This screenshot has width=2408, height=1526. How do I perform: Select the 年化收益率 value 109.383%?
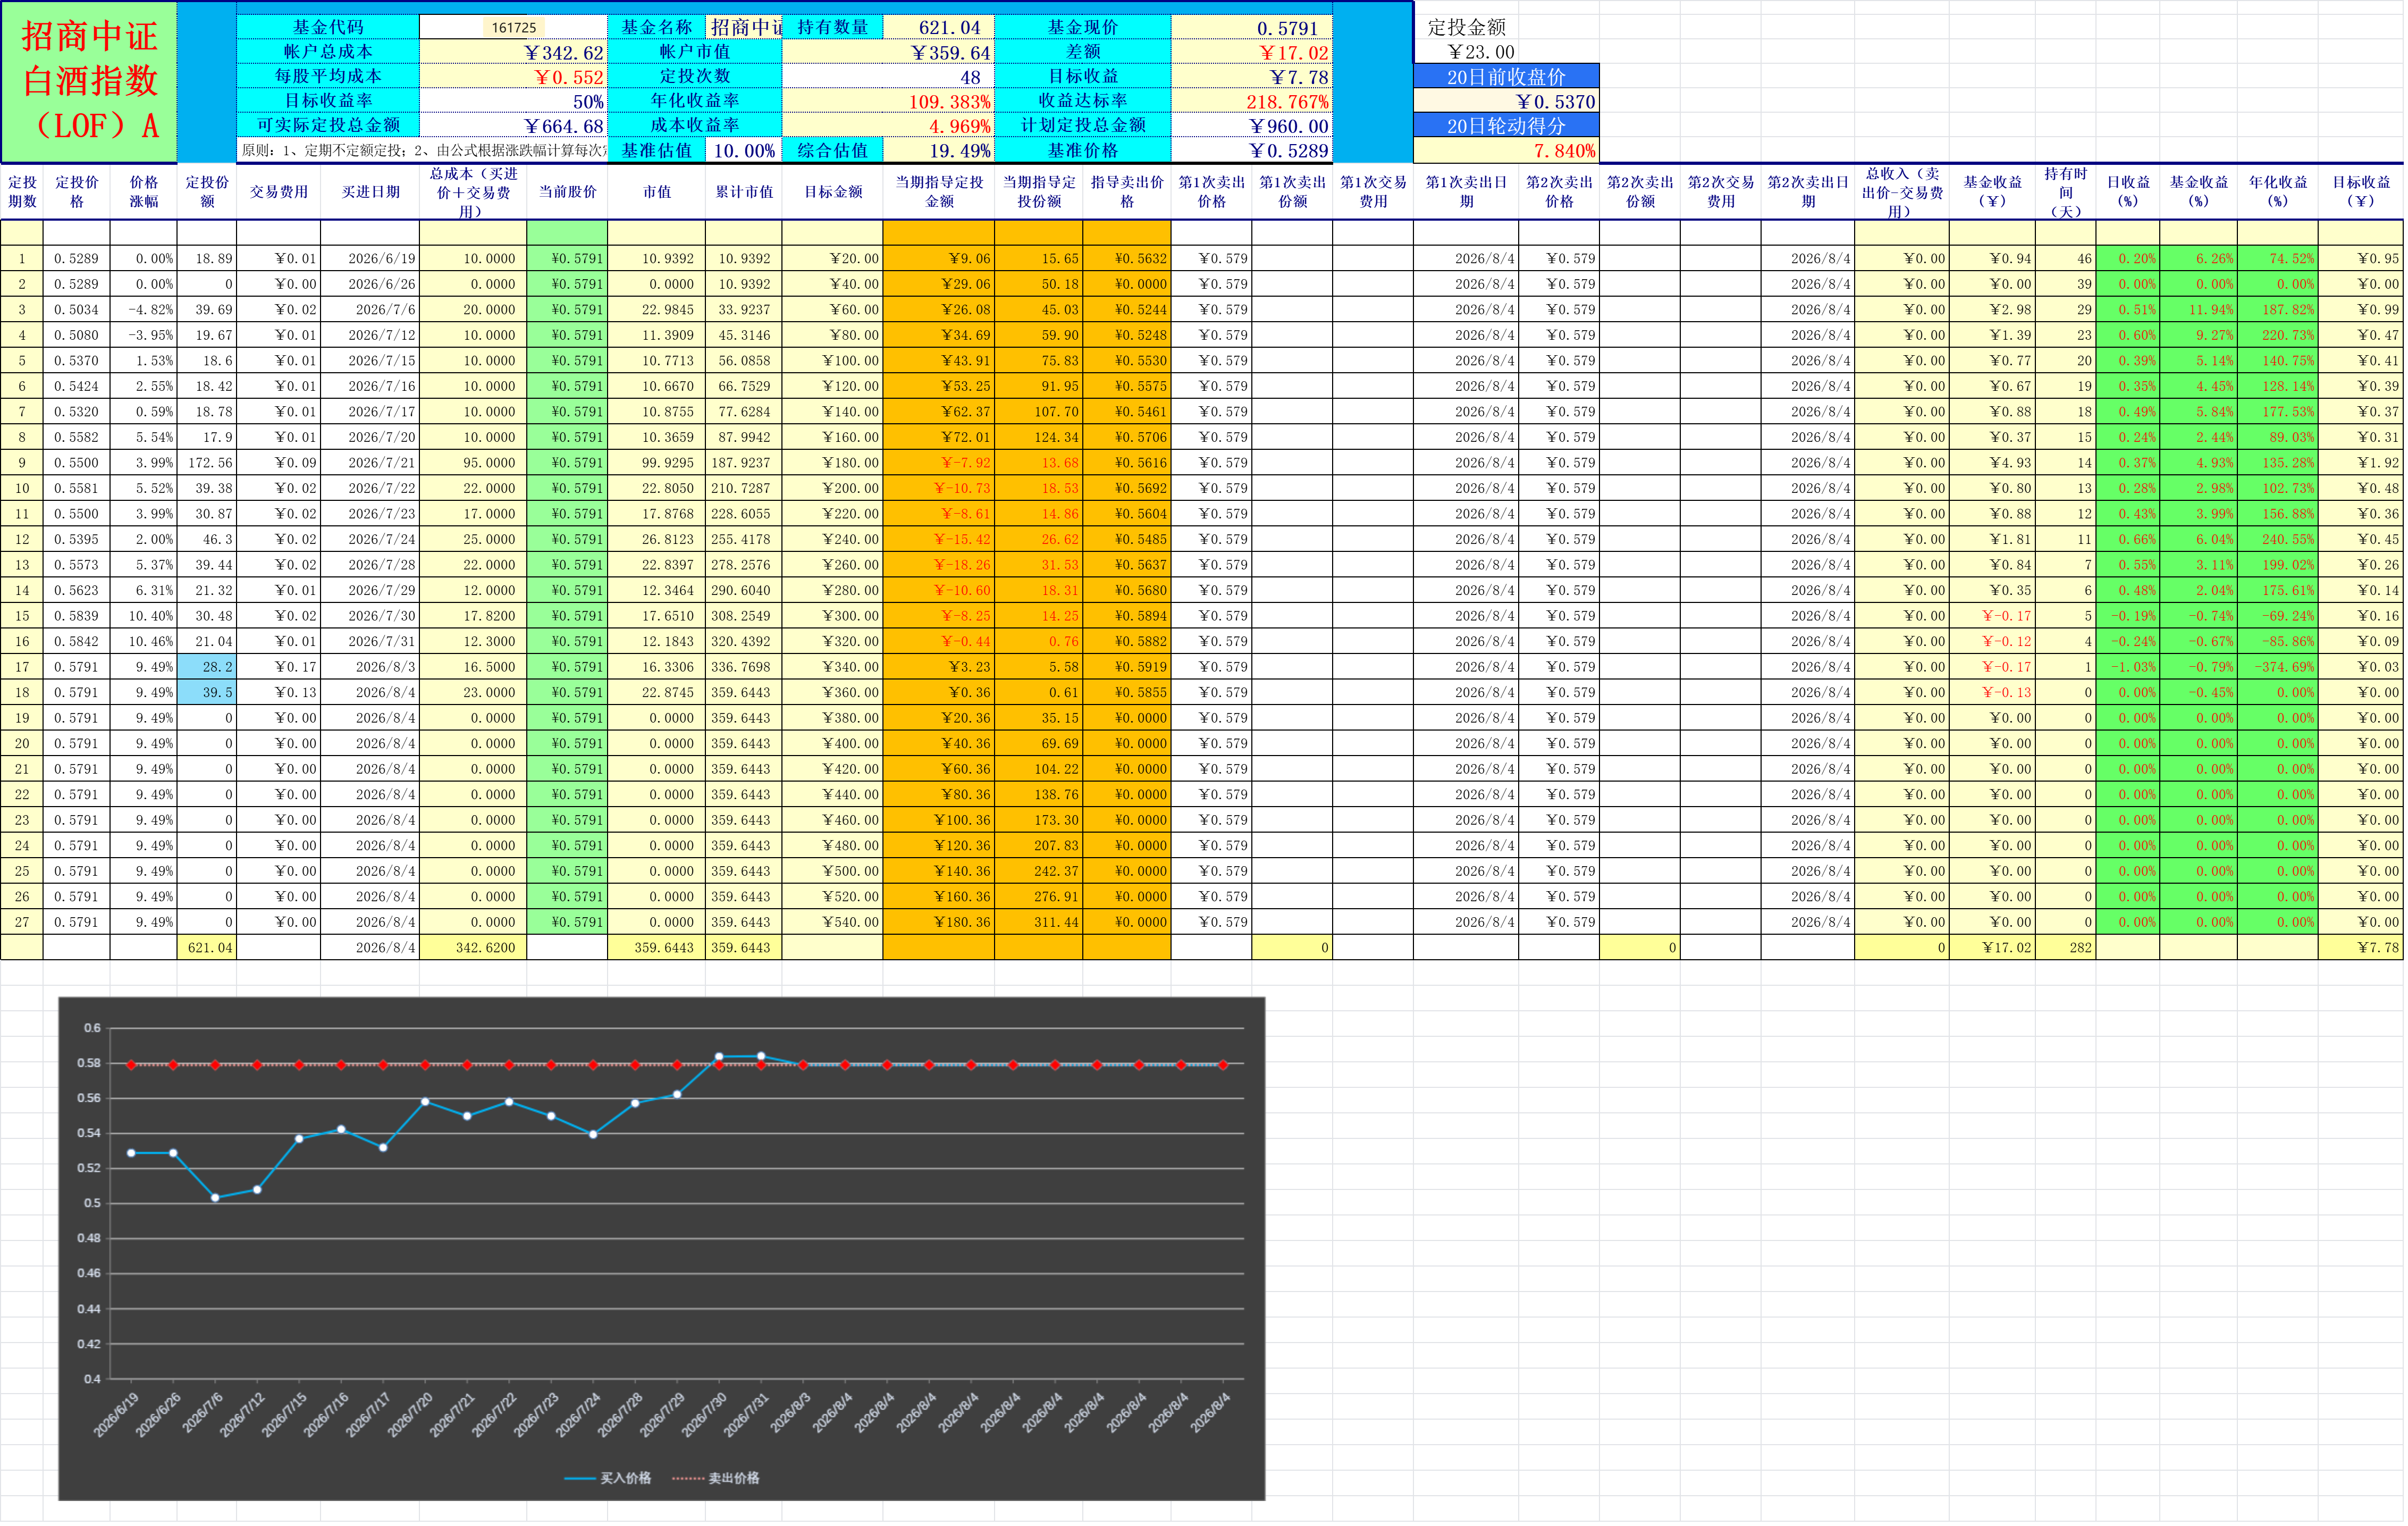click(888, 101)
